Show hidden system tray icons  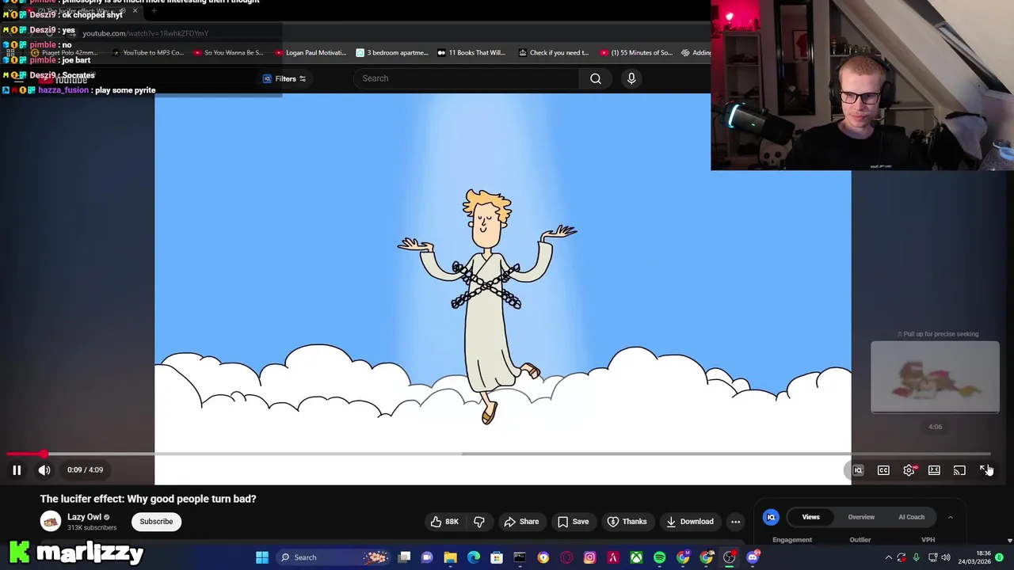(x=889, y=557)
